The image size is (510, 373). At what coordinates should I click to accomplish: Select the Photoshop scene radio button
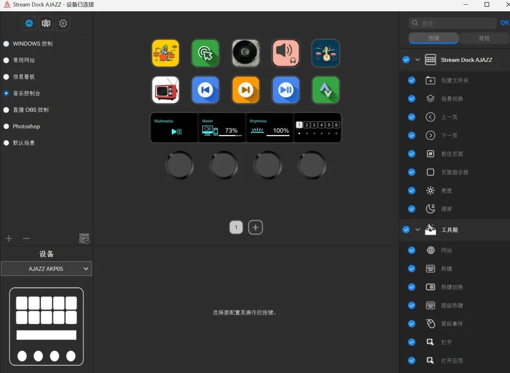[6, 126]
